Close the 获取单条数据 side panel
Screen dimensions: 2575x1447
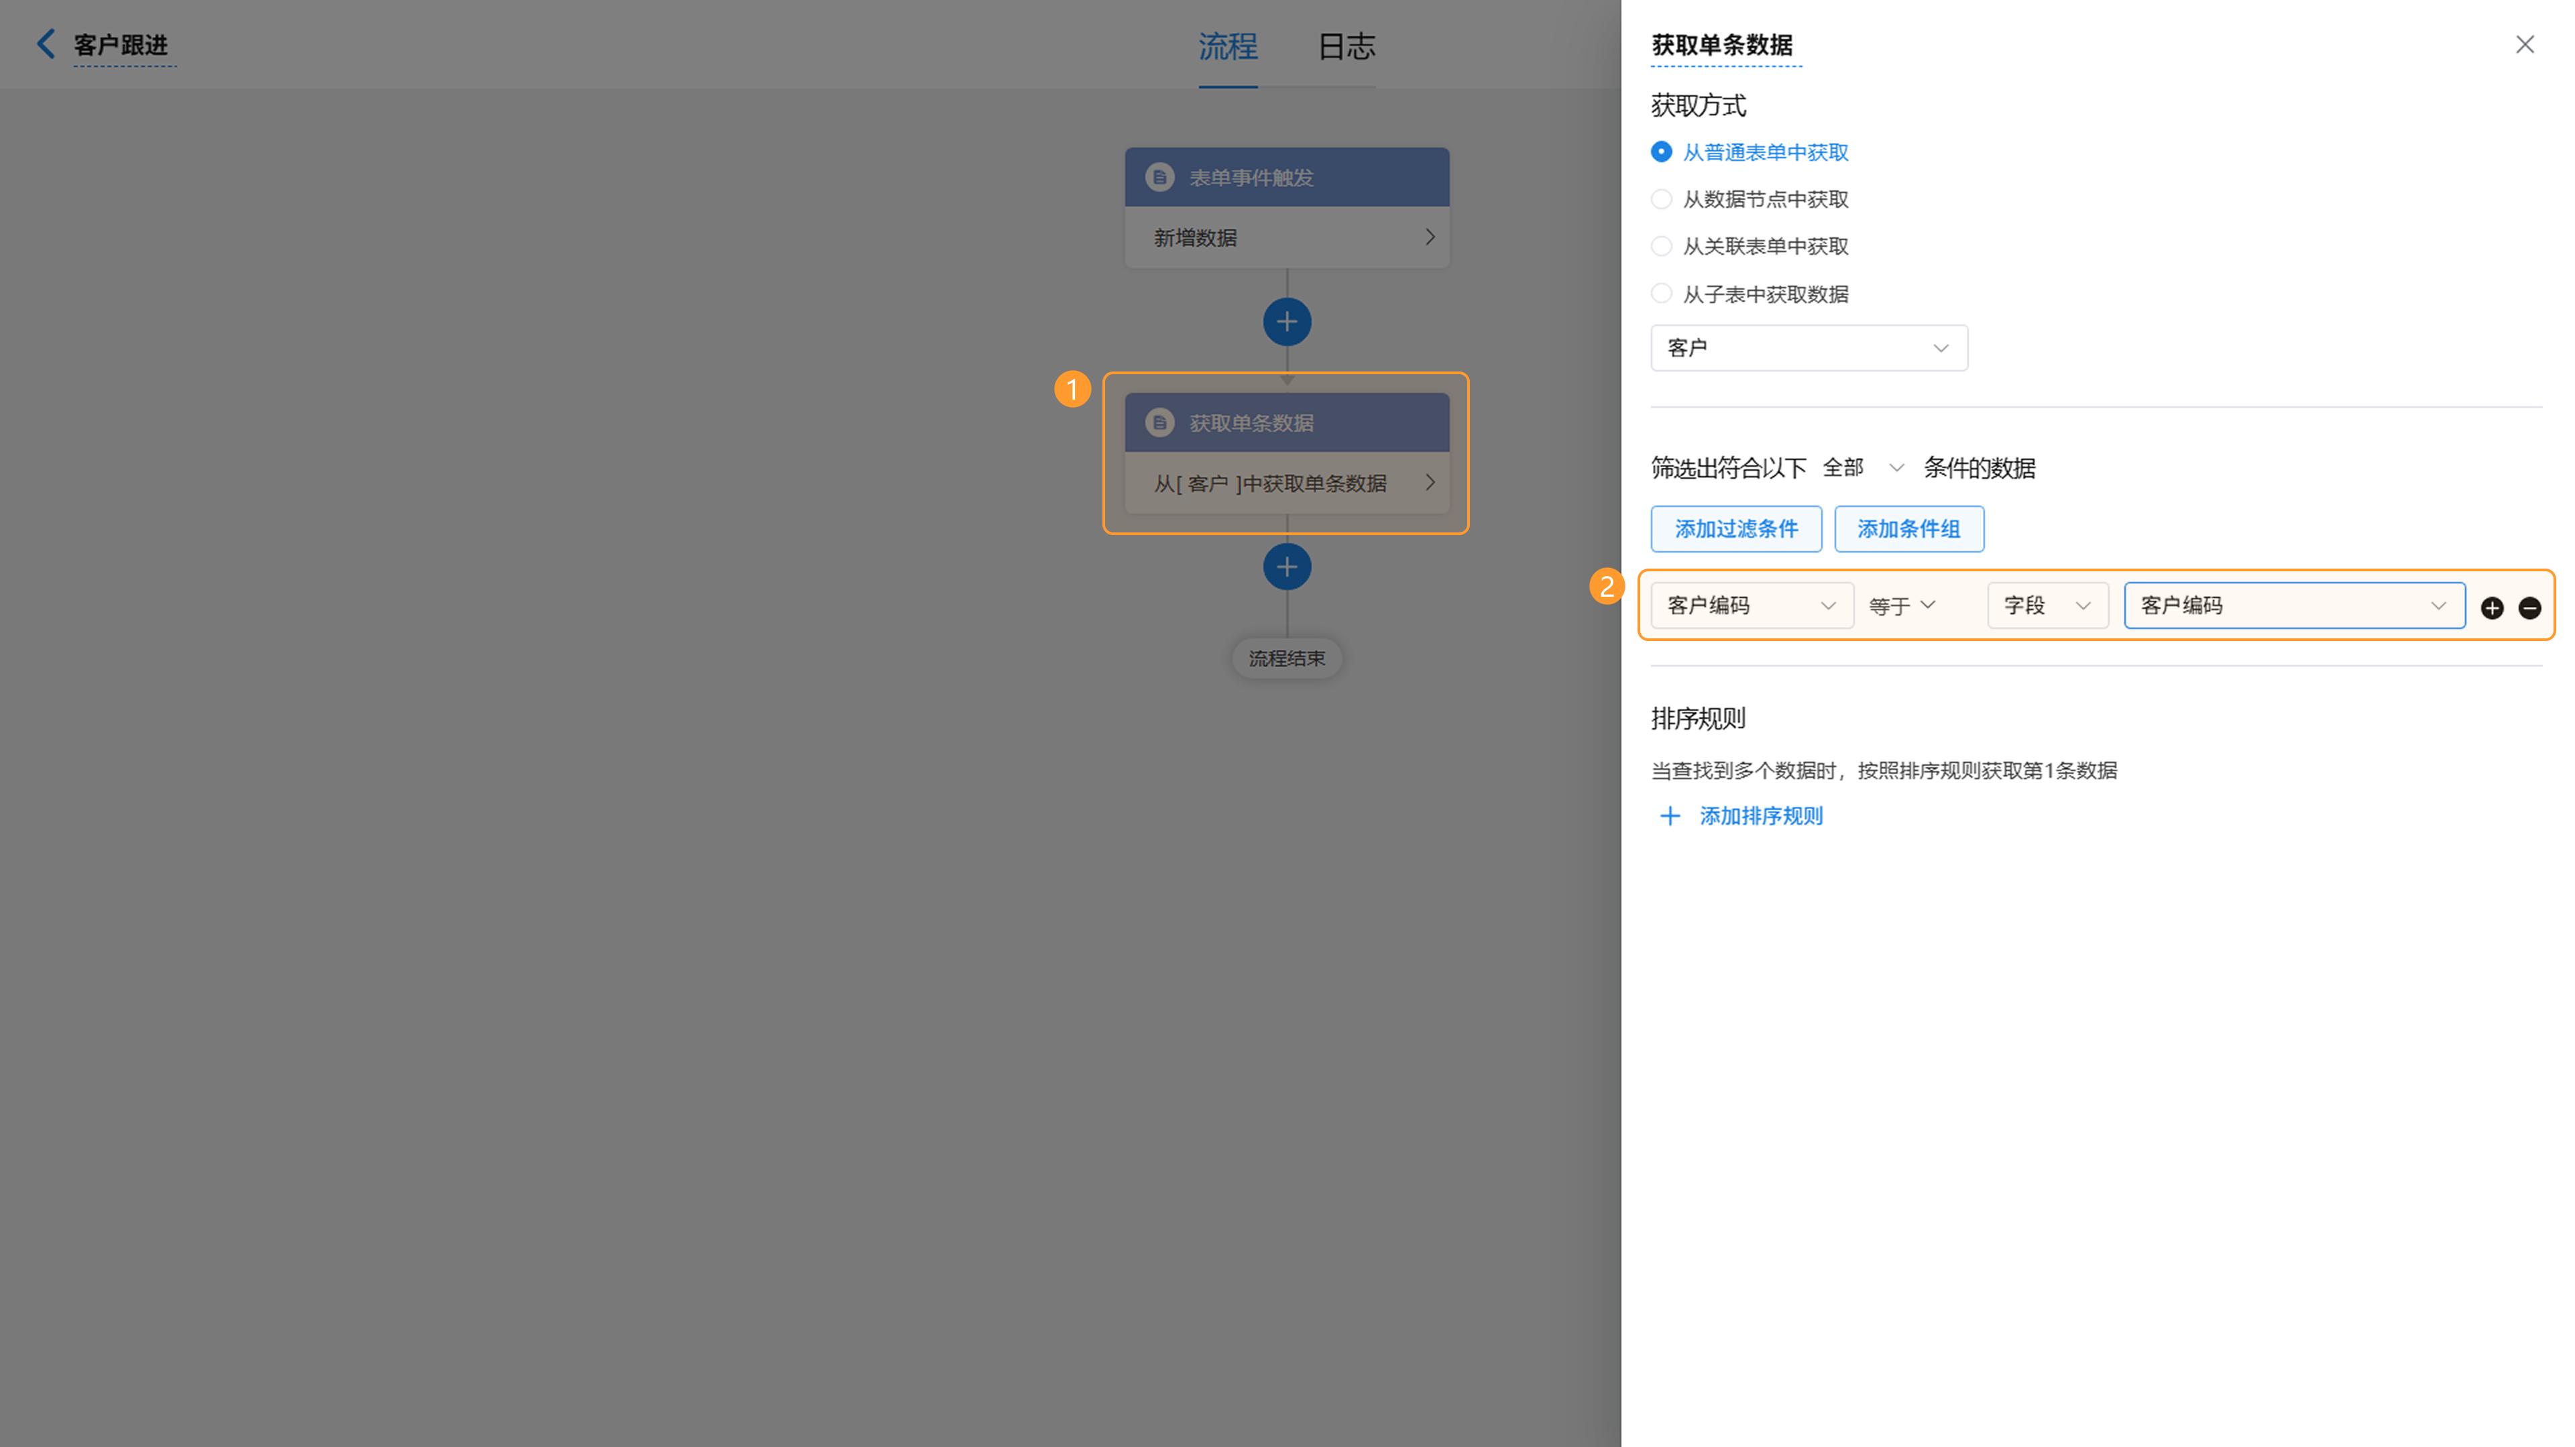2524,44
